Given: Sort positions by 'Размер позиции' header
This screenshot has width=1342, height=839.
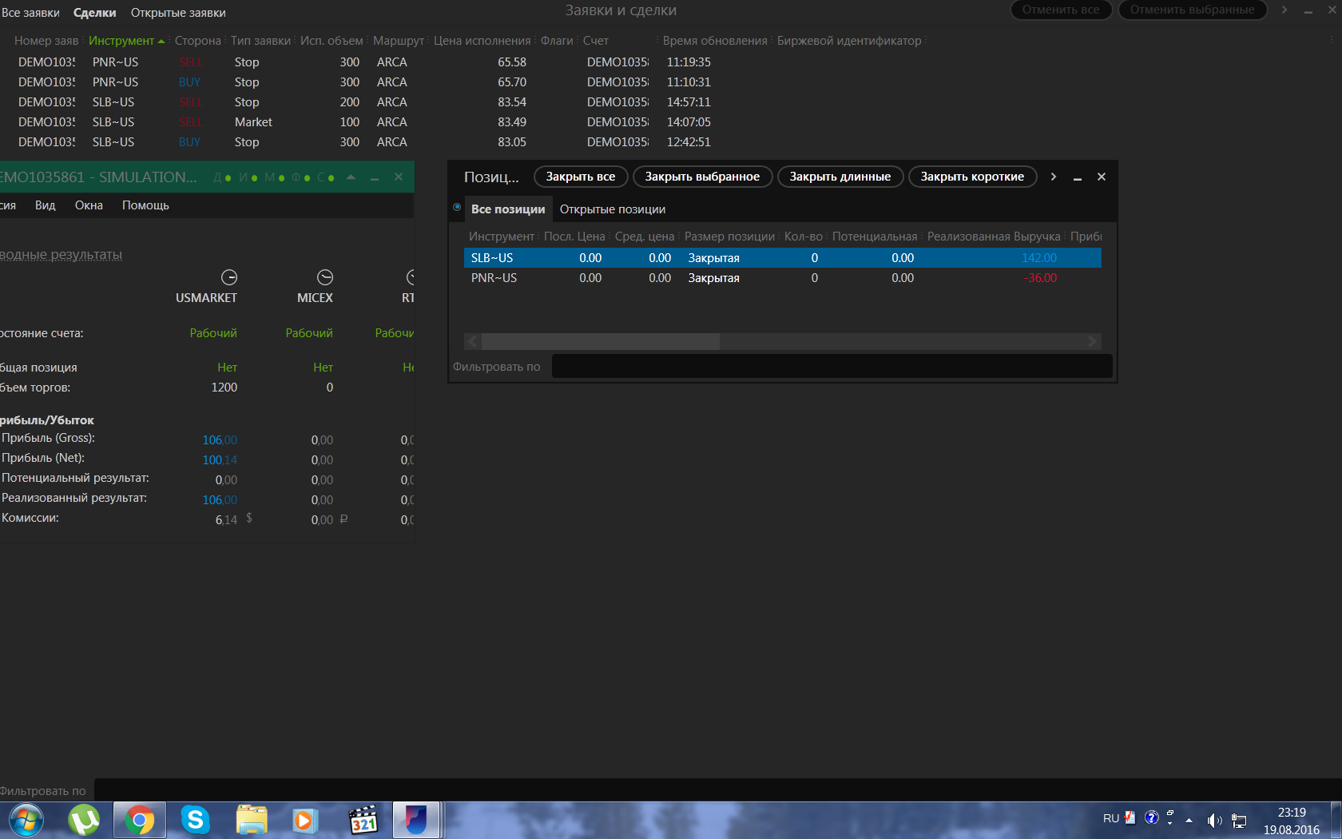Looking at the screenshot, I should tap(729, 237).
